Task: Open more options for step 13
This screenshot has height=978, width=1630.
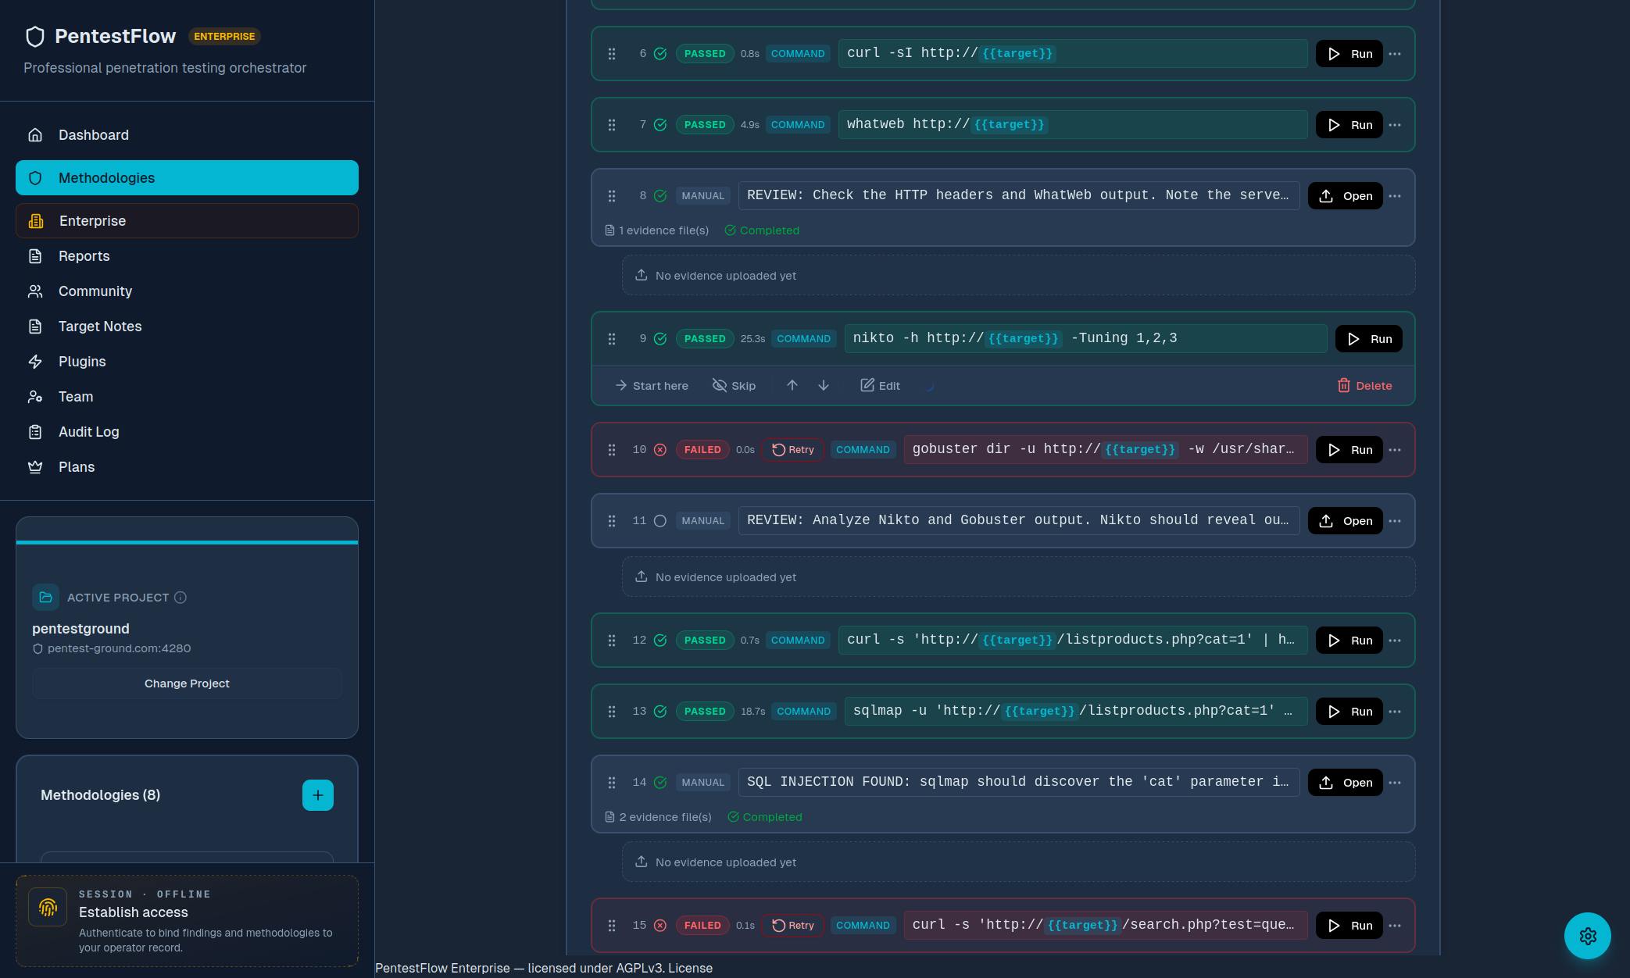Action: pos(1395,712)
